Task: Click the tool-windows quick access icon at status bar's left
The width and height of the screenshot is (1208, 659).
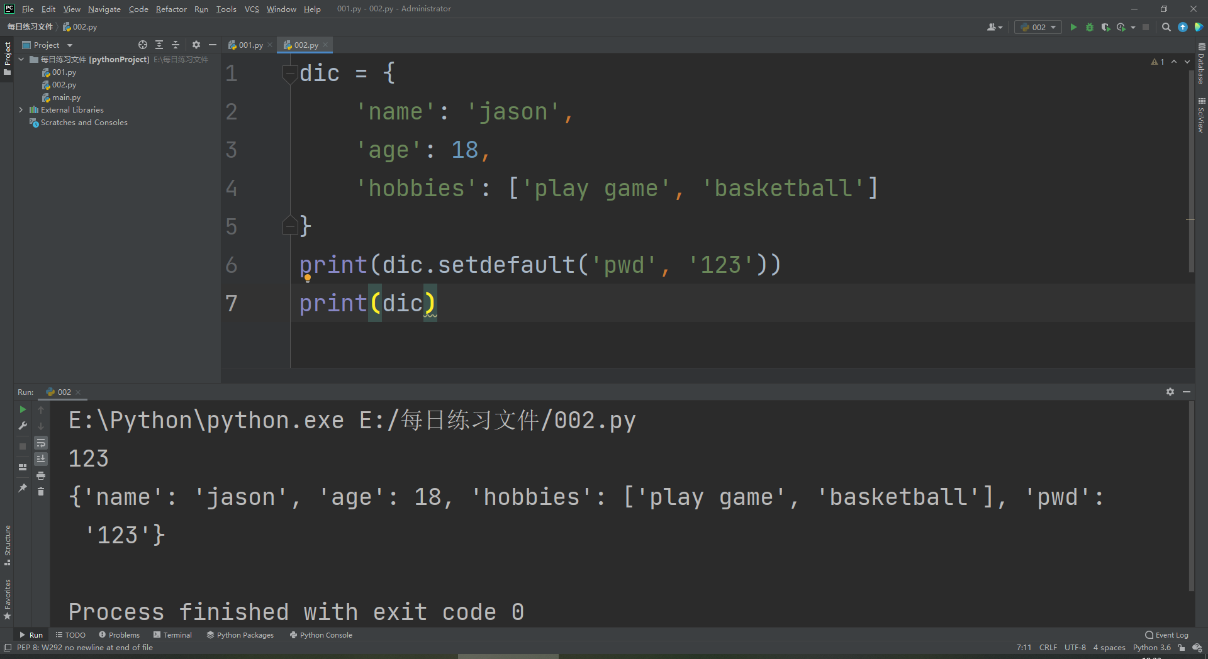Action: pyautogui.click(x=8, y=648)
